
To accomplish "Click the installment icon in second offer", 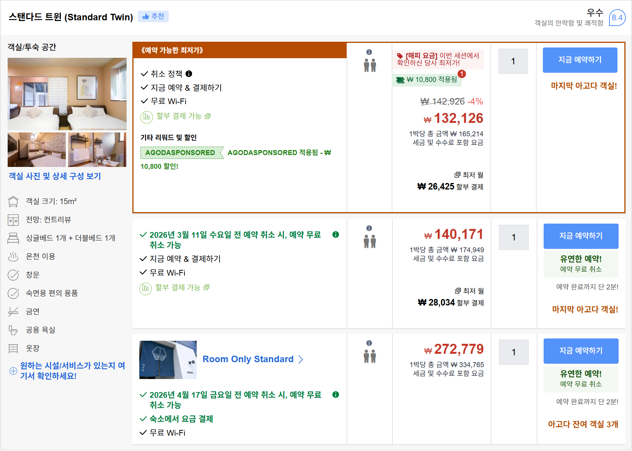I will click(145, 288).
